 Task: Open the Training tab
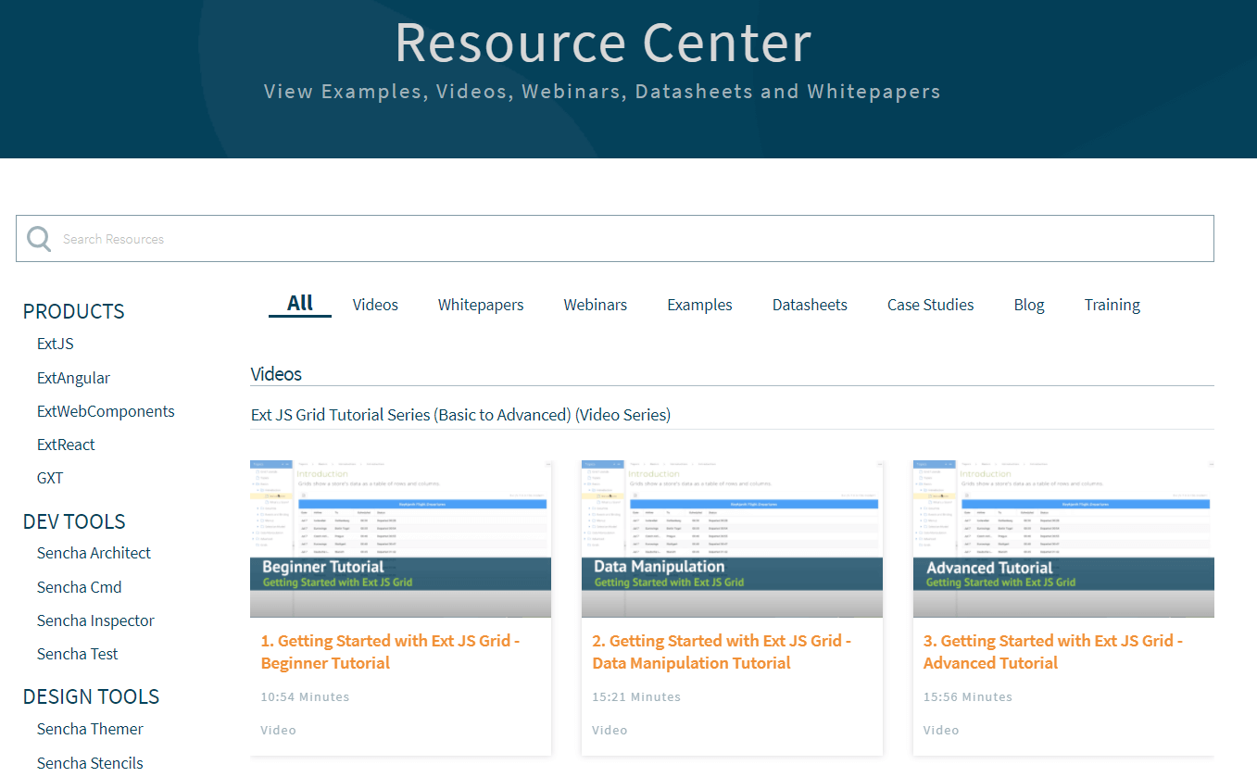click(1112, 305)
